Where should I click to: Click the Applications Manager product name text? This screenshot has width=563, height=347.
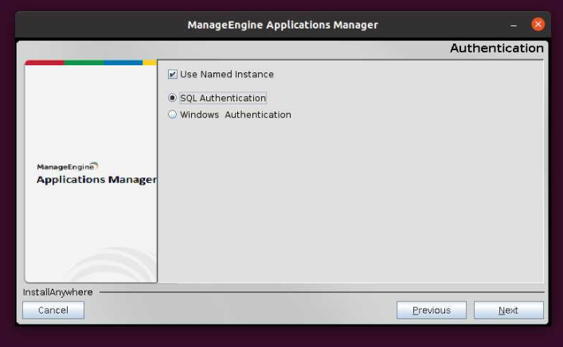coord(96,180)
